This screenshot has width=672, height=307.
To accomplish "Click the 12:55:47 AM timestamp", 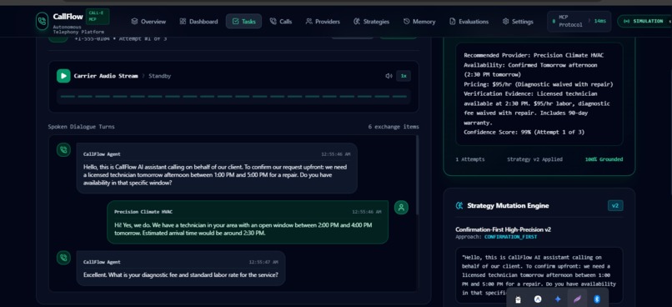I will click(x=263, y=262).
